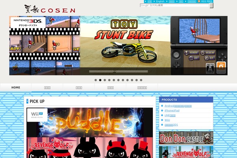Select the last slideshow indicator dot
This screenshot has height=158, width=237.
pos(141,80)
